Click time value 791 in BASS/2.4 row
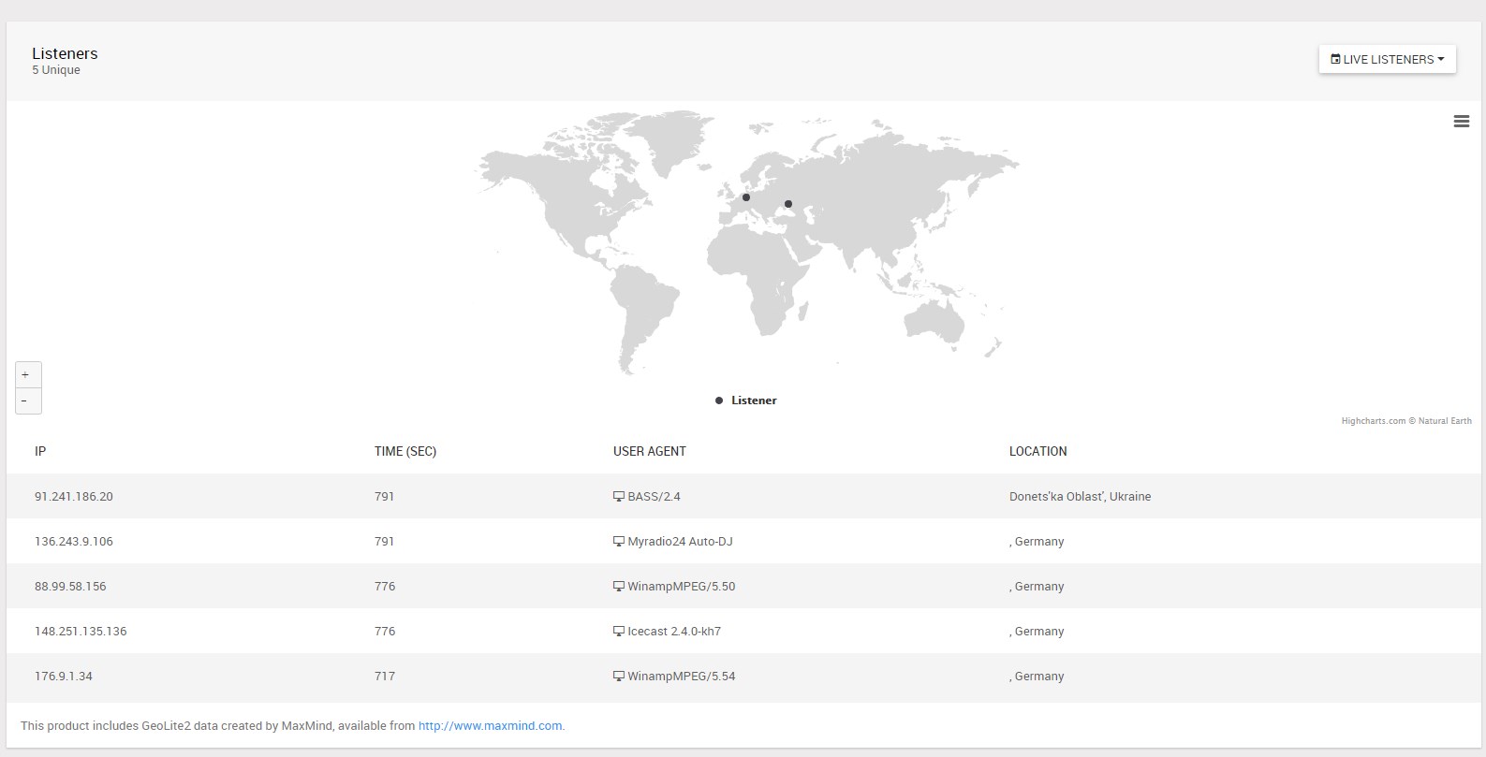This screenshot has height=757, width=1486. (x=385, y=496)
